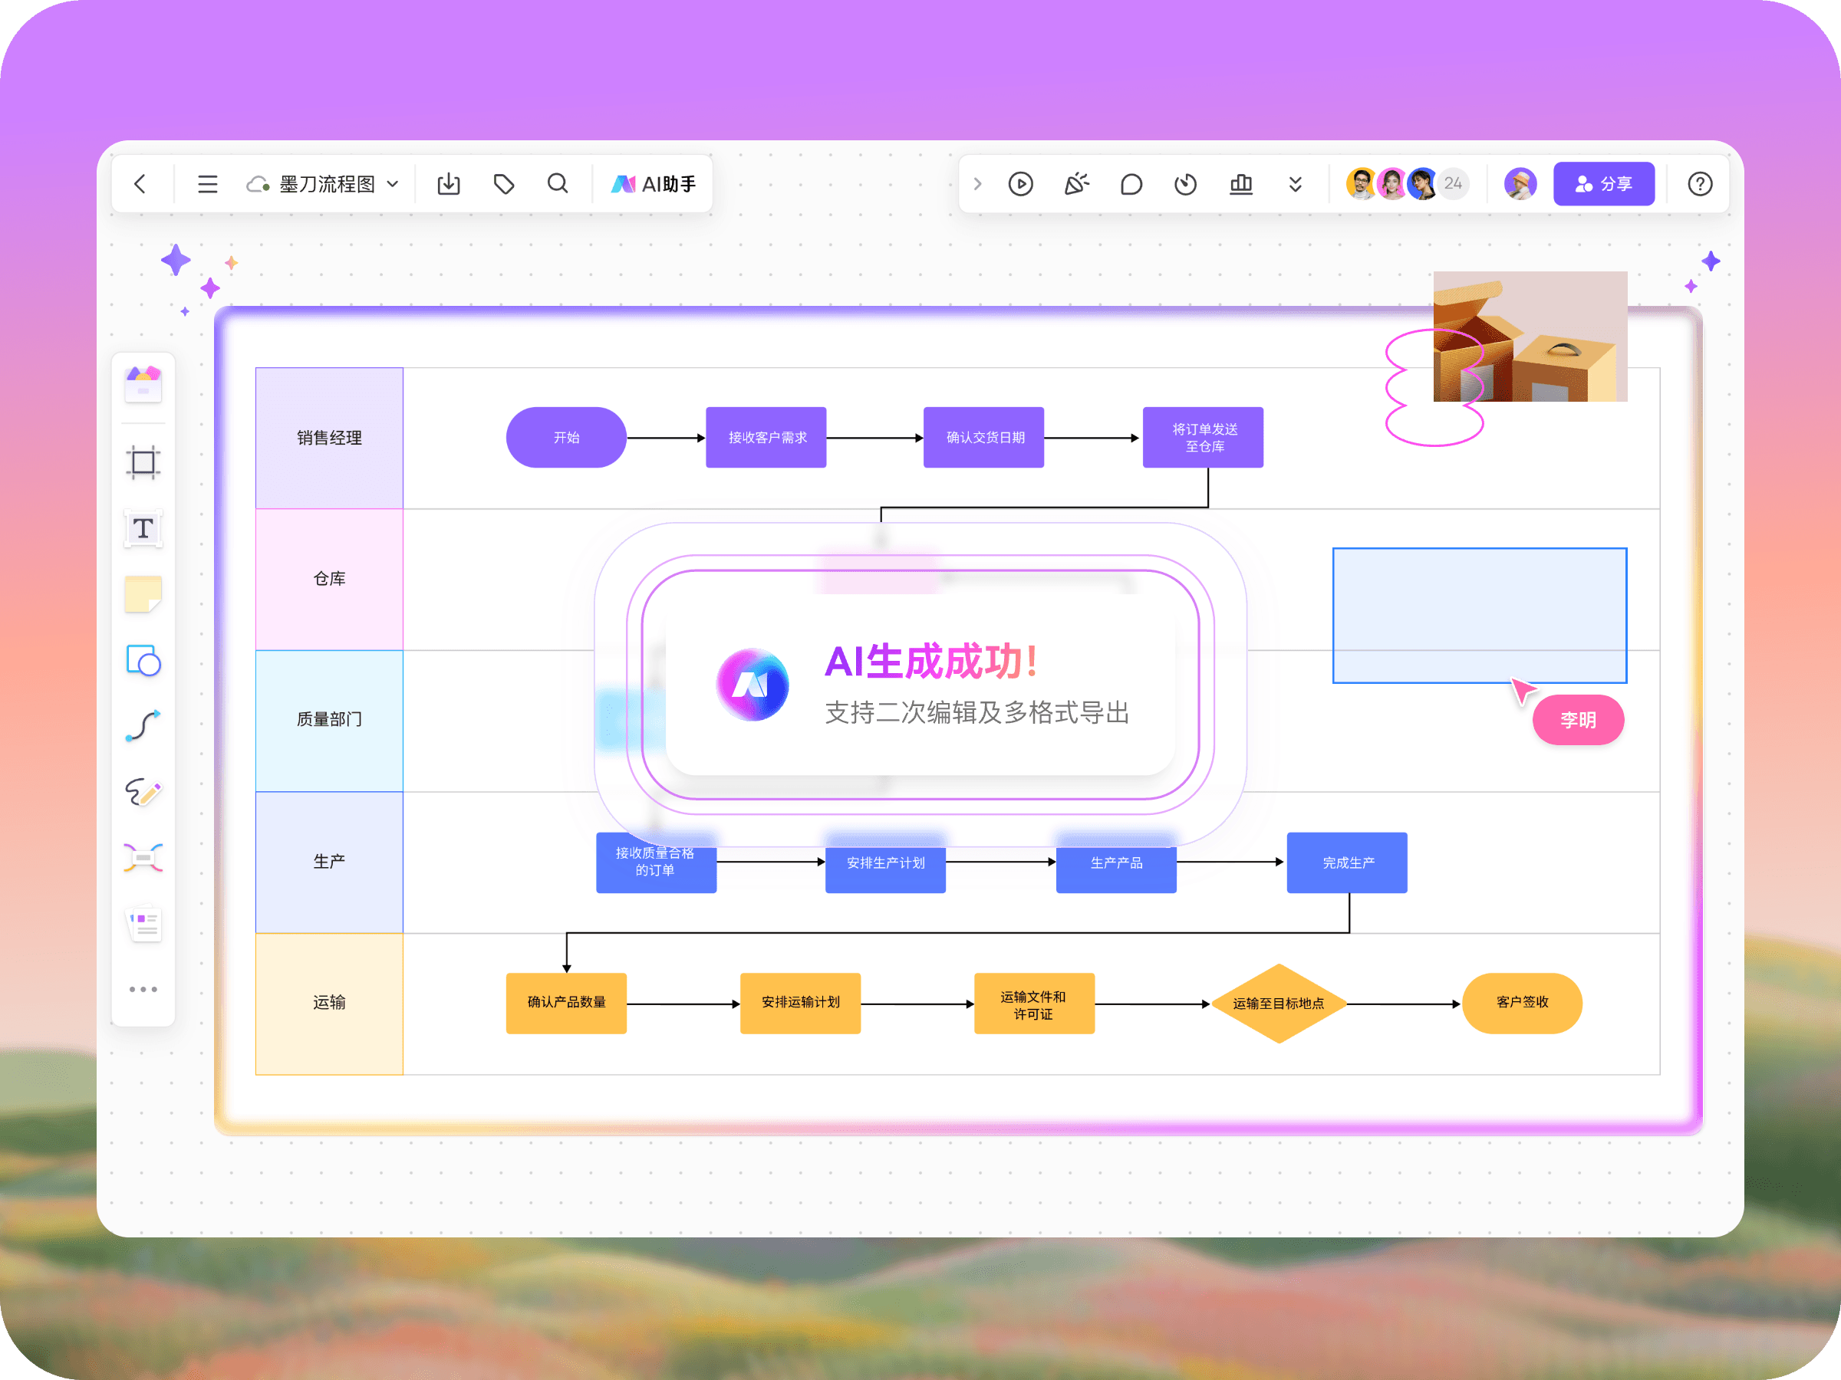Screen dimensions: 1841x1380
Task: Select the 生产产品 node
Action: tap(1116, 863)
